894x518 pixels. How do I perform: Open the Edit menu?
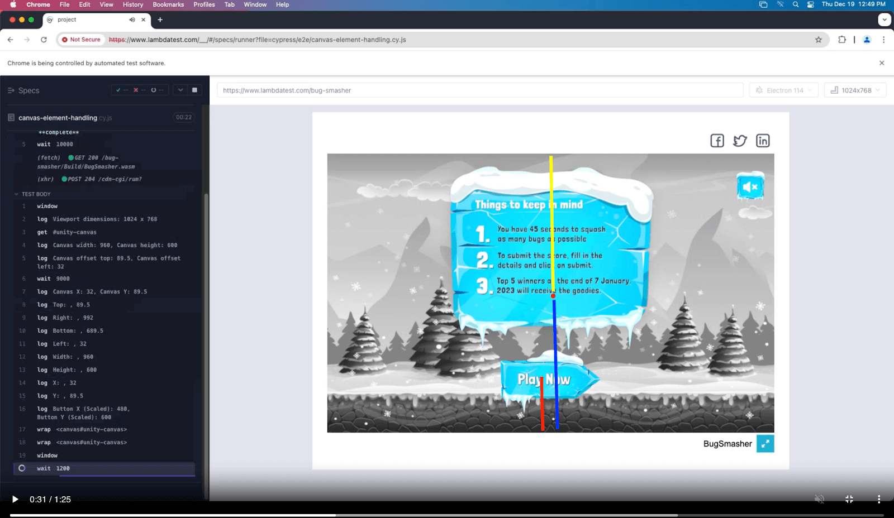pyautogui.click(x=84, y=4)
